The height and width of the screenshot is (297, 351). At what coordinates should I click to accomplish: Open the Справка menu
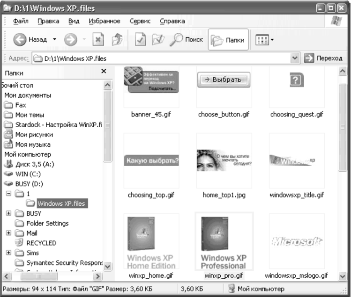pyautogui.click(x=172, y=21)
